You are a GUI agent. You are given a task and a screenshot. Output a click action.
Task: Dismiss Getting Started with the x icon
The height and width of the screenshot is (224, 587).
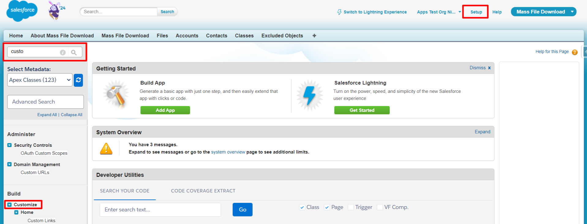point(489,68)
